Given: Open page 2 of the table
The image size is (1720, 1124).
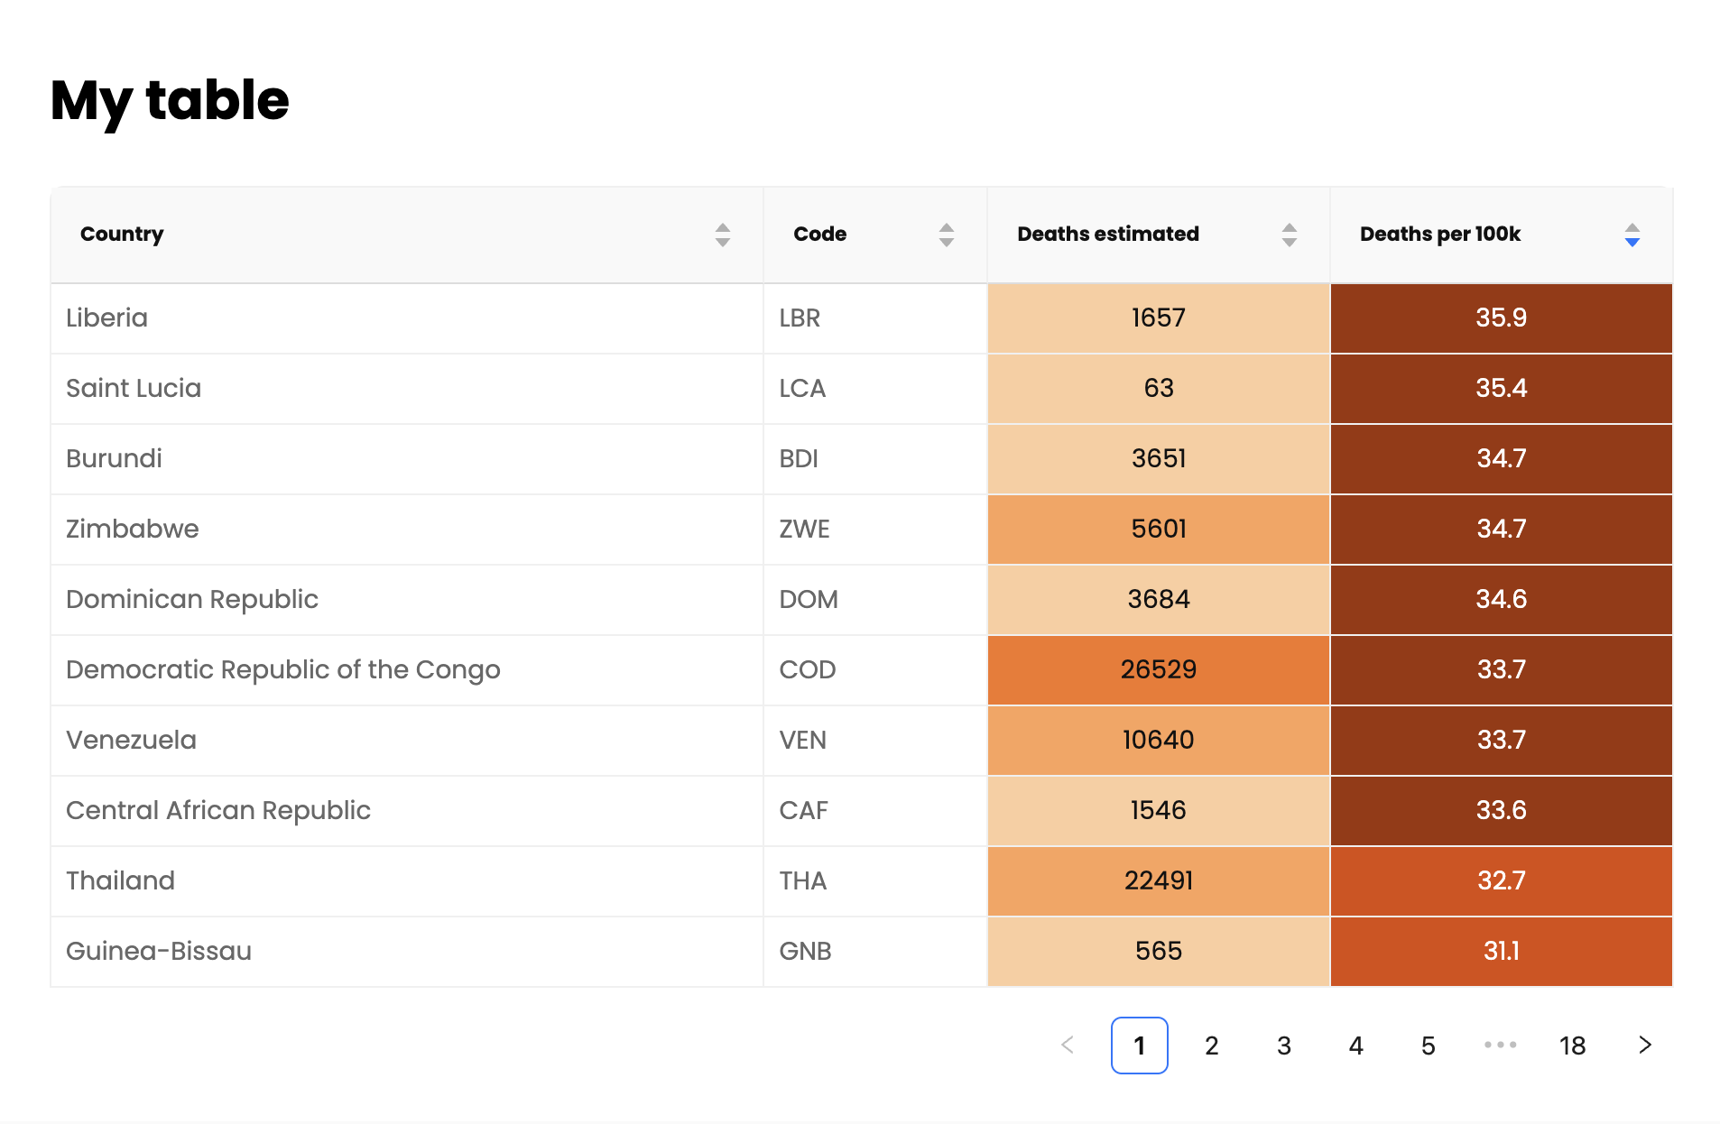Looking at the screenshot, I should (x=1211, y=1045).
